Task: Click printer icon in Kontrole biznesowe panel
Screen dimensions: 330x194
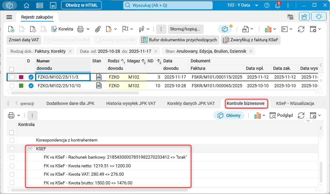Action: [11, 115]
